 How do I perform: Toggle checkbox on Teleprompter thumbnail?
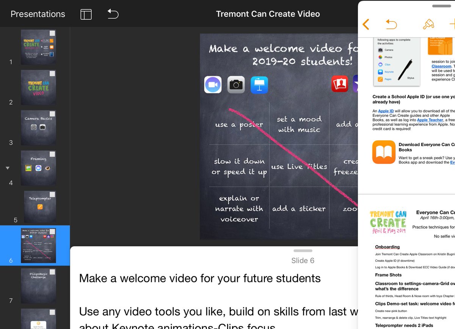(52, 195)
